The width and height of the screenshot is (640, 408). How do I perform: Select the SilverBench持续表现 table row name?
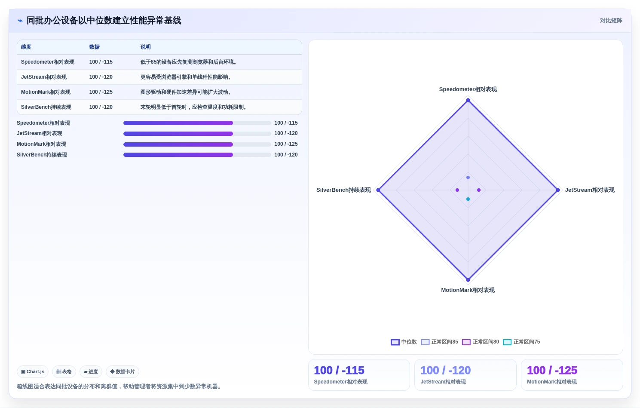pyautogui.click(x=46, y=107)
